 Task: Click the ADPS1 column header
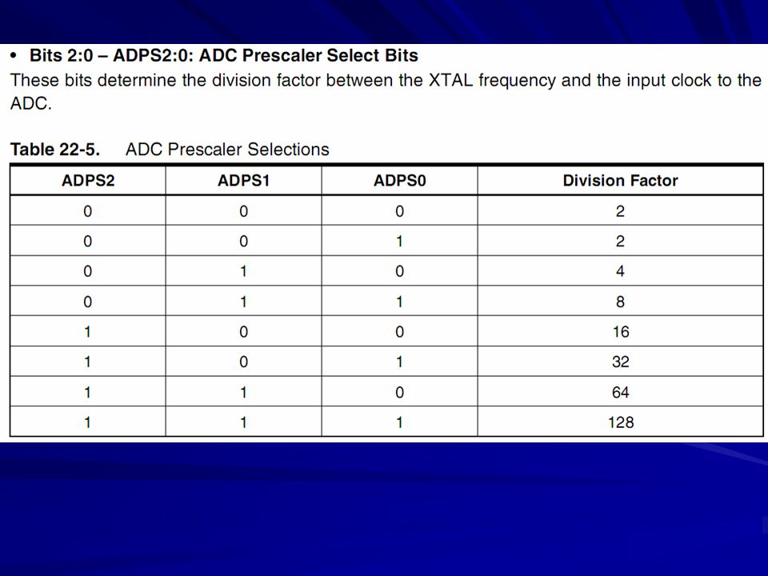point(243,181)
